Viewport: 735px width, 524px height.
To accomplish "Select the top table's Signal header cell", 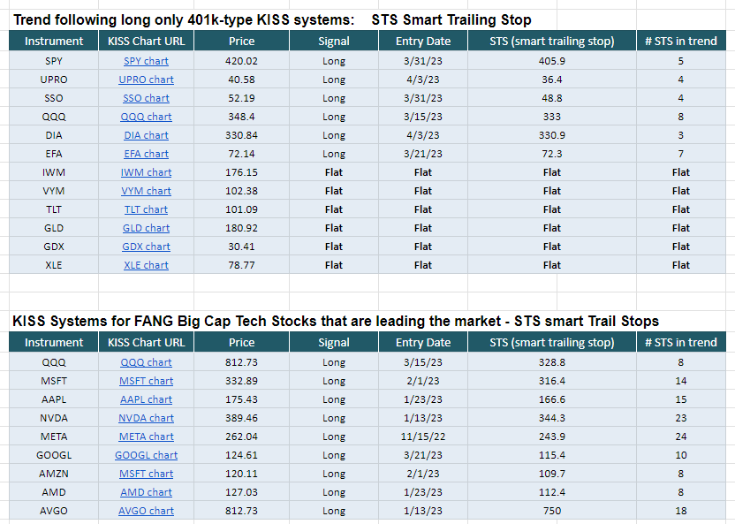I will 334,41.
